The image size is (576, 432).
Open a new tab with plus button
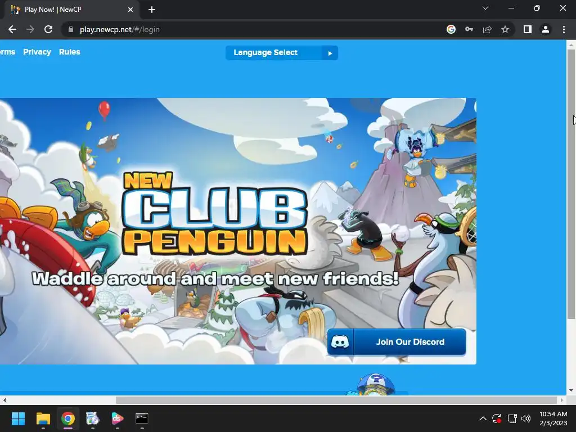(152, 10)
